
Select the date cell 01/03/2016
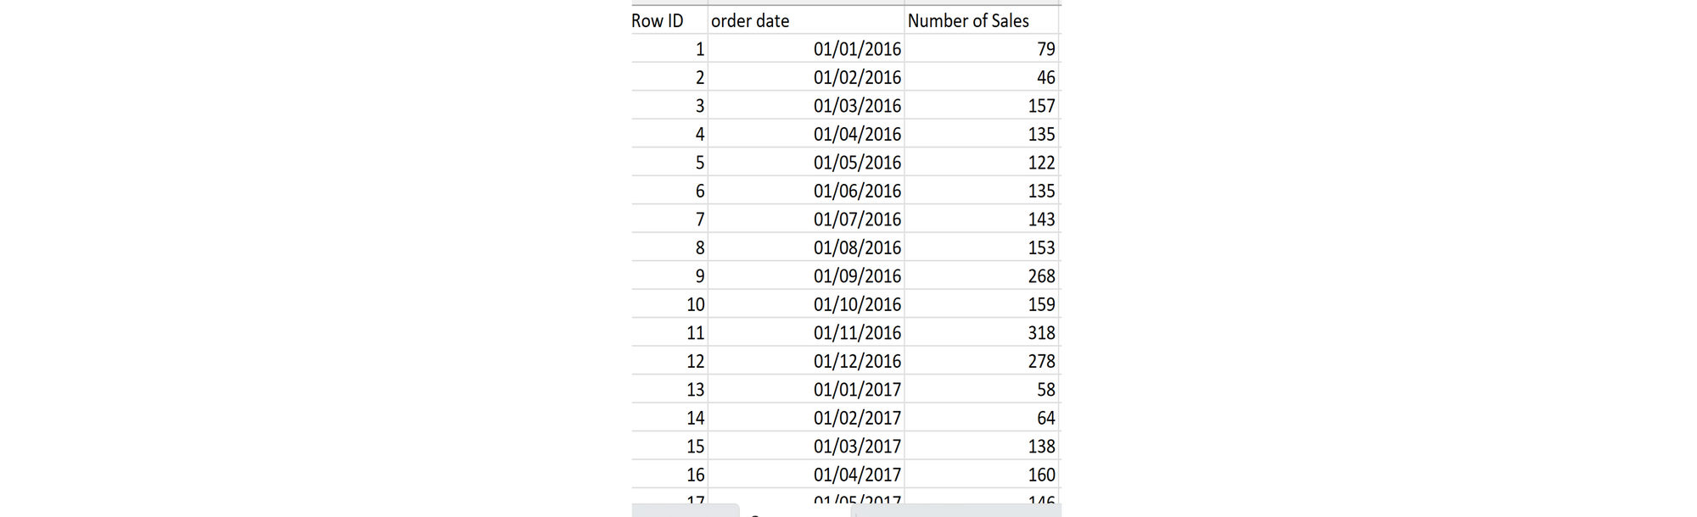click(857, 106)
